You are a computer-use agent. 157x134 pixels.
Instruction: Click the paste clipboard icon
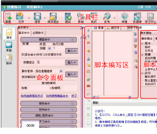(89, 72)
